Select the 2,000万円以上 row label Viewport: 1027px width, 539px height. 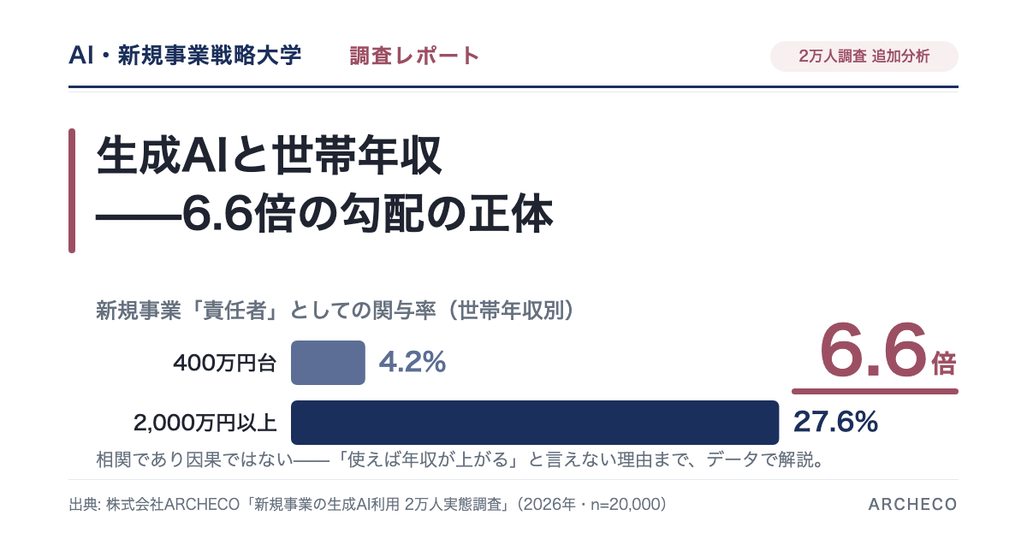coord(205,423)
